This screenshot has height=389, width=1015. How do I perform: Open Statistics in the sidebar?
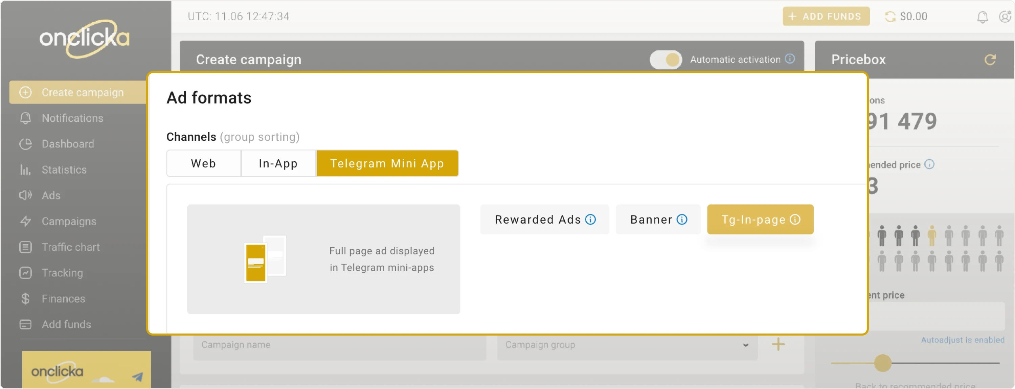(x=64, y=170)
